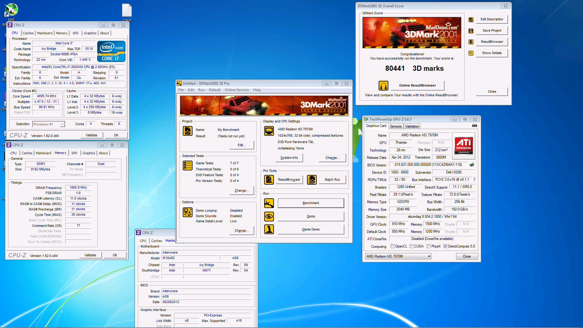
Task: Click Close button in GPU-Z
Action: tap(467, 257)
